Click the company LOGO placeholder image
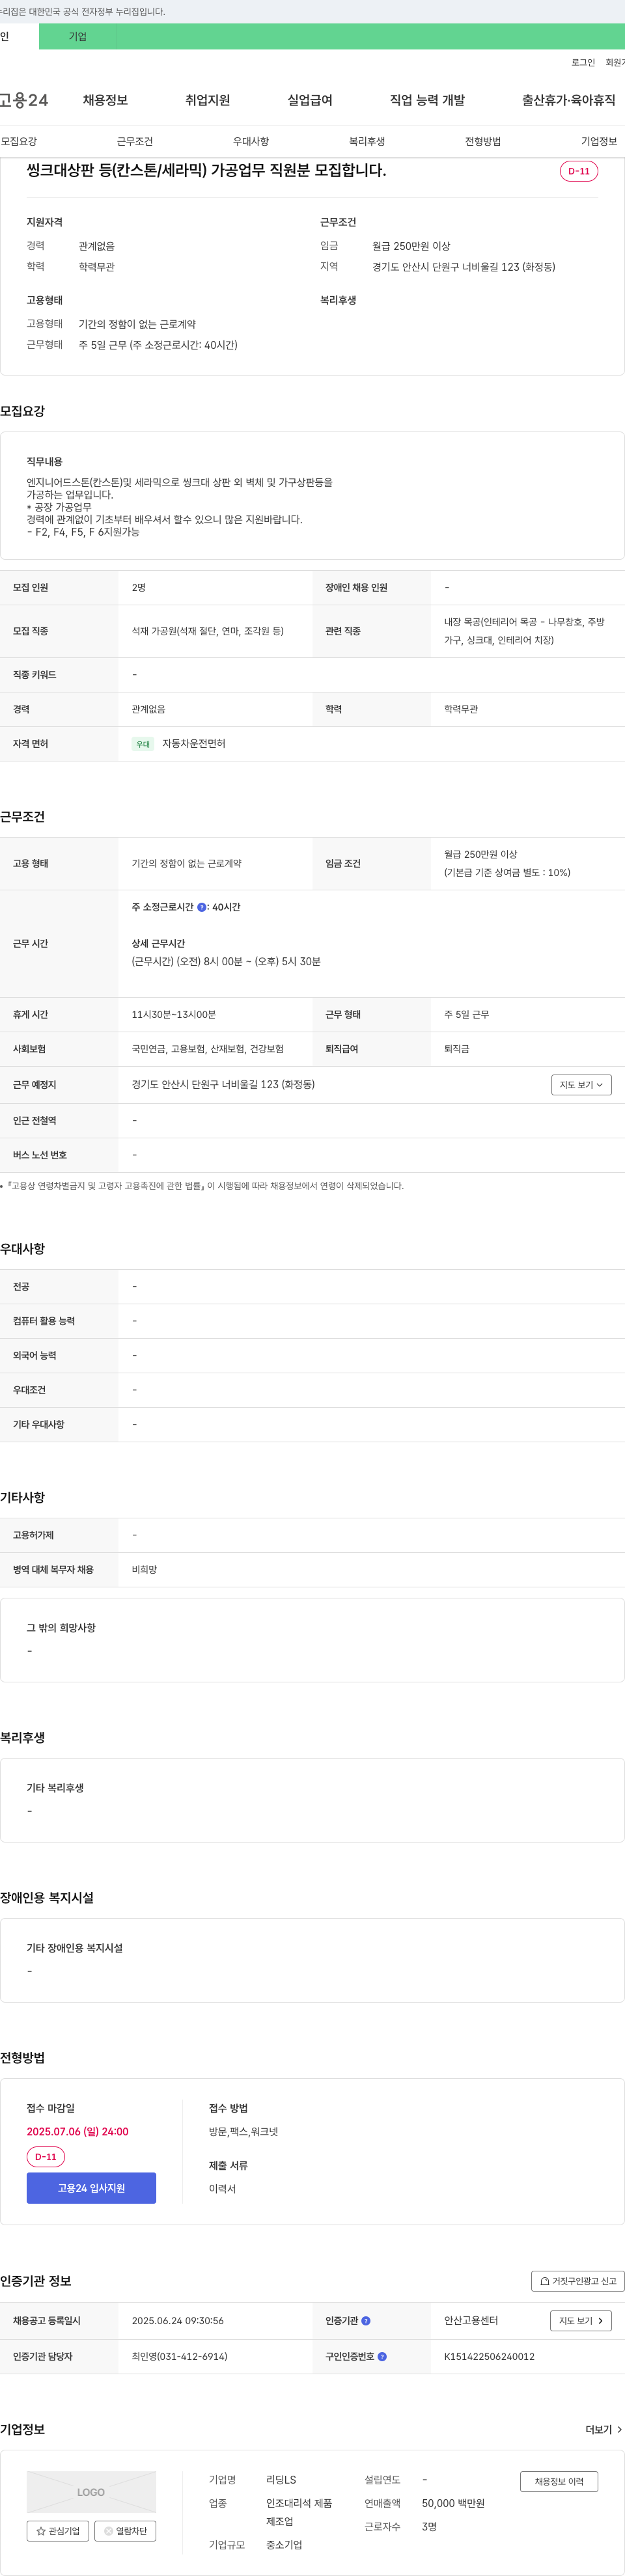 [91, 2491]
